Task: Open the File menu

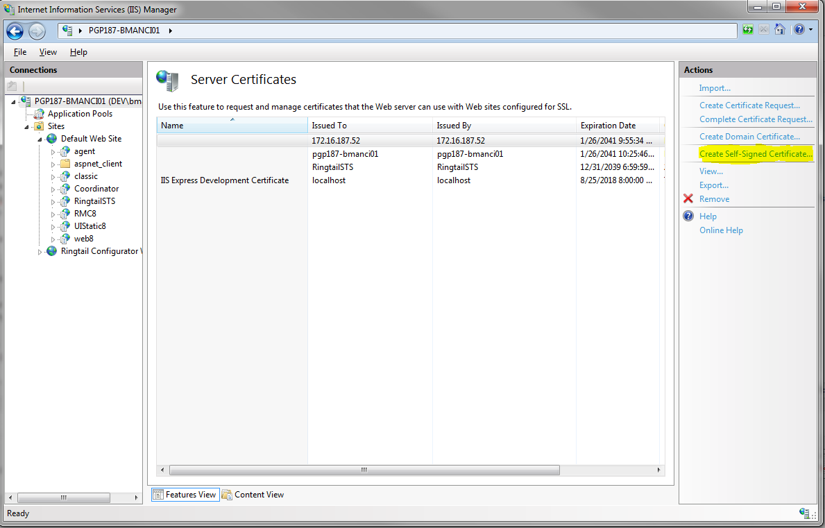Action: click(20, 52)
